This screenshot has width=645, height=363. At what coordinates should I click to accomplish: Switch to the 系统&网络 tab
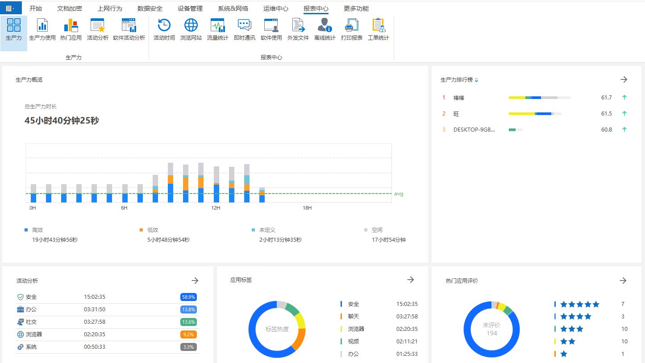[x=233, y=8]
